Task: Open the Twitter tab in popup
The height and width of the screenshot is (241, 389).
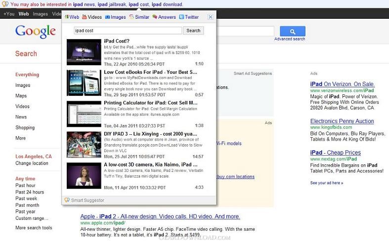Action: pos(189,17)
